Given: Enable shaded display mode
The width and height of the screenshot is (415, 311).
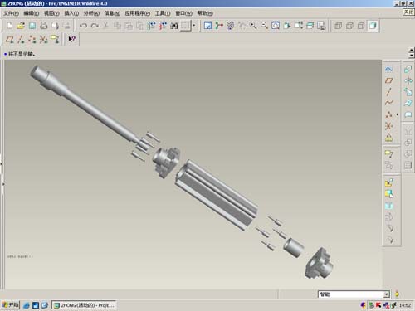Looking at the screenshot, I should 373,26.
